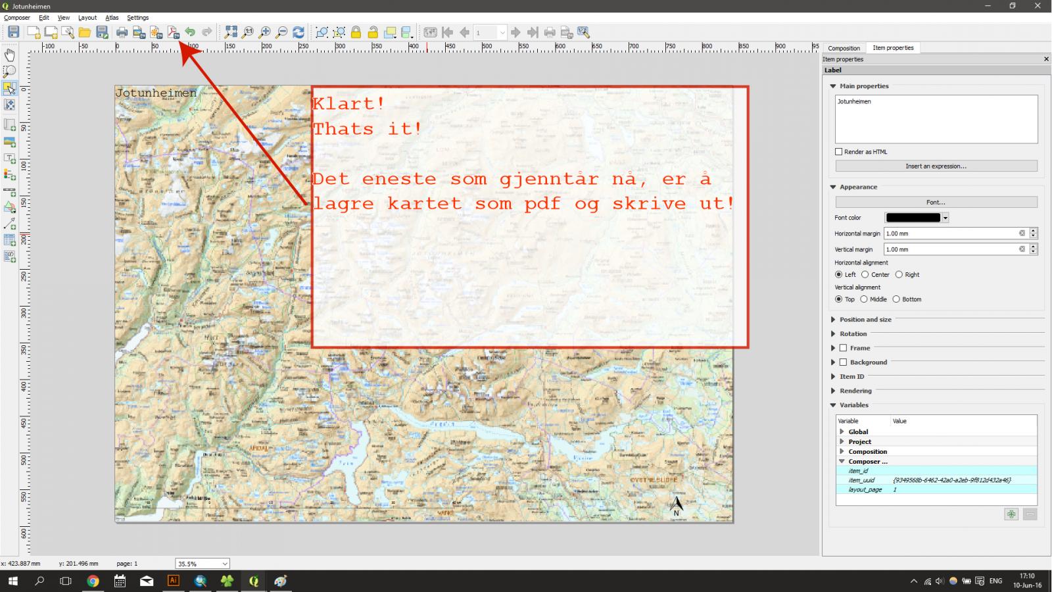Screen dimensions: 1052x592
Task: Click the Font... button
Action: pos(936,203)
